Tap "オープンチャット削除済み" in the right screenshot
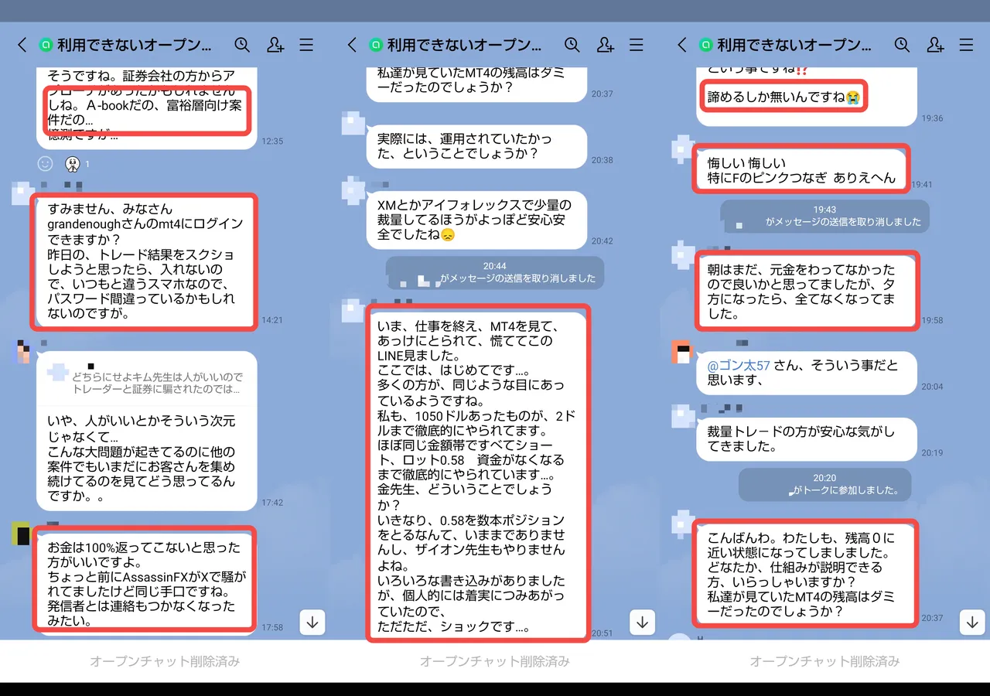990x696 pixels. point(824,661)
